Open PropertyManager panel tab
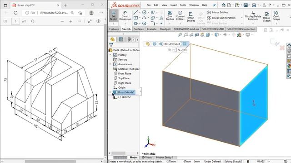This screenshot has width=291, height=163. pyautogui.click(x=121, y=39)
